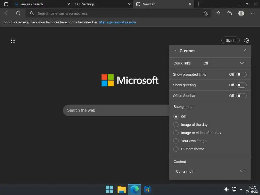Click the Search the web box
This screenshot has height=195, width=260.
click(x=116, y=110)
